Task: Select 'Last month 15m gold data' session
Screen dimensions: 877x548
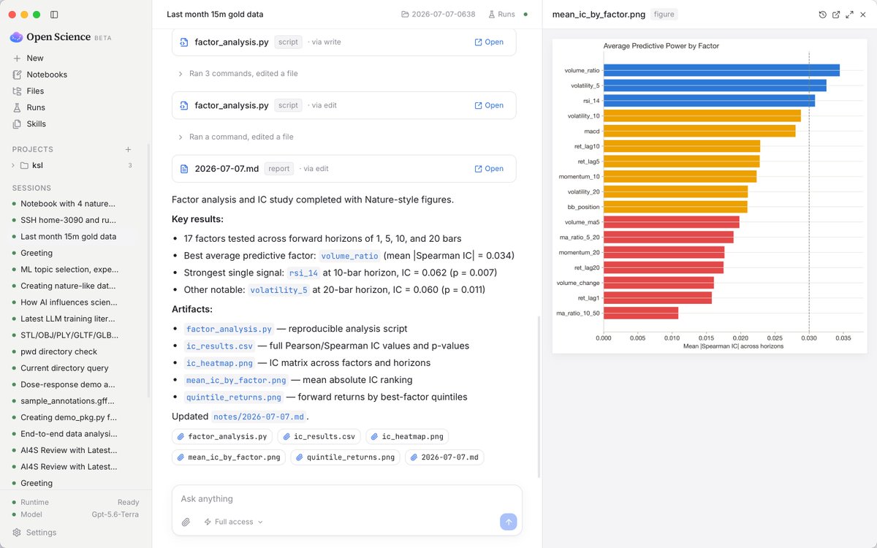Action: pos(68,237)
